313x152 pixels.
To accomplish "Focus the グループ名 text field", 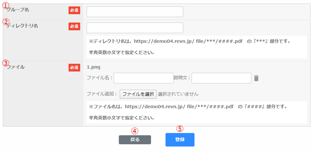I will 135,12.
